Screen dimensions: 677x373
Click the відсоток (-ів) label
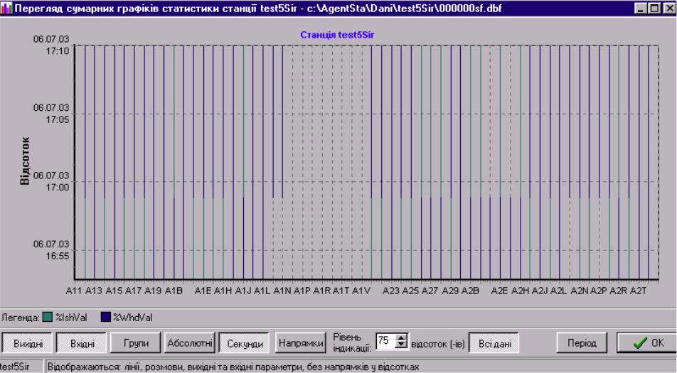438,344
